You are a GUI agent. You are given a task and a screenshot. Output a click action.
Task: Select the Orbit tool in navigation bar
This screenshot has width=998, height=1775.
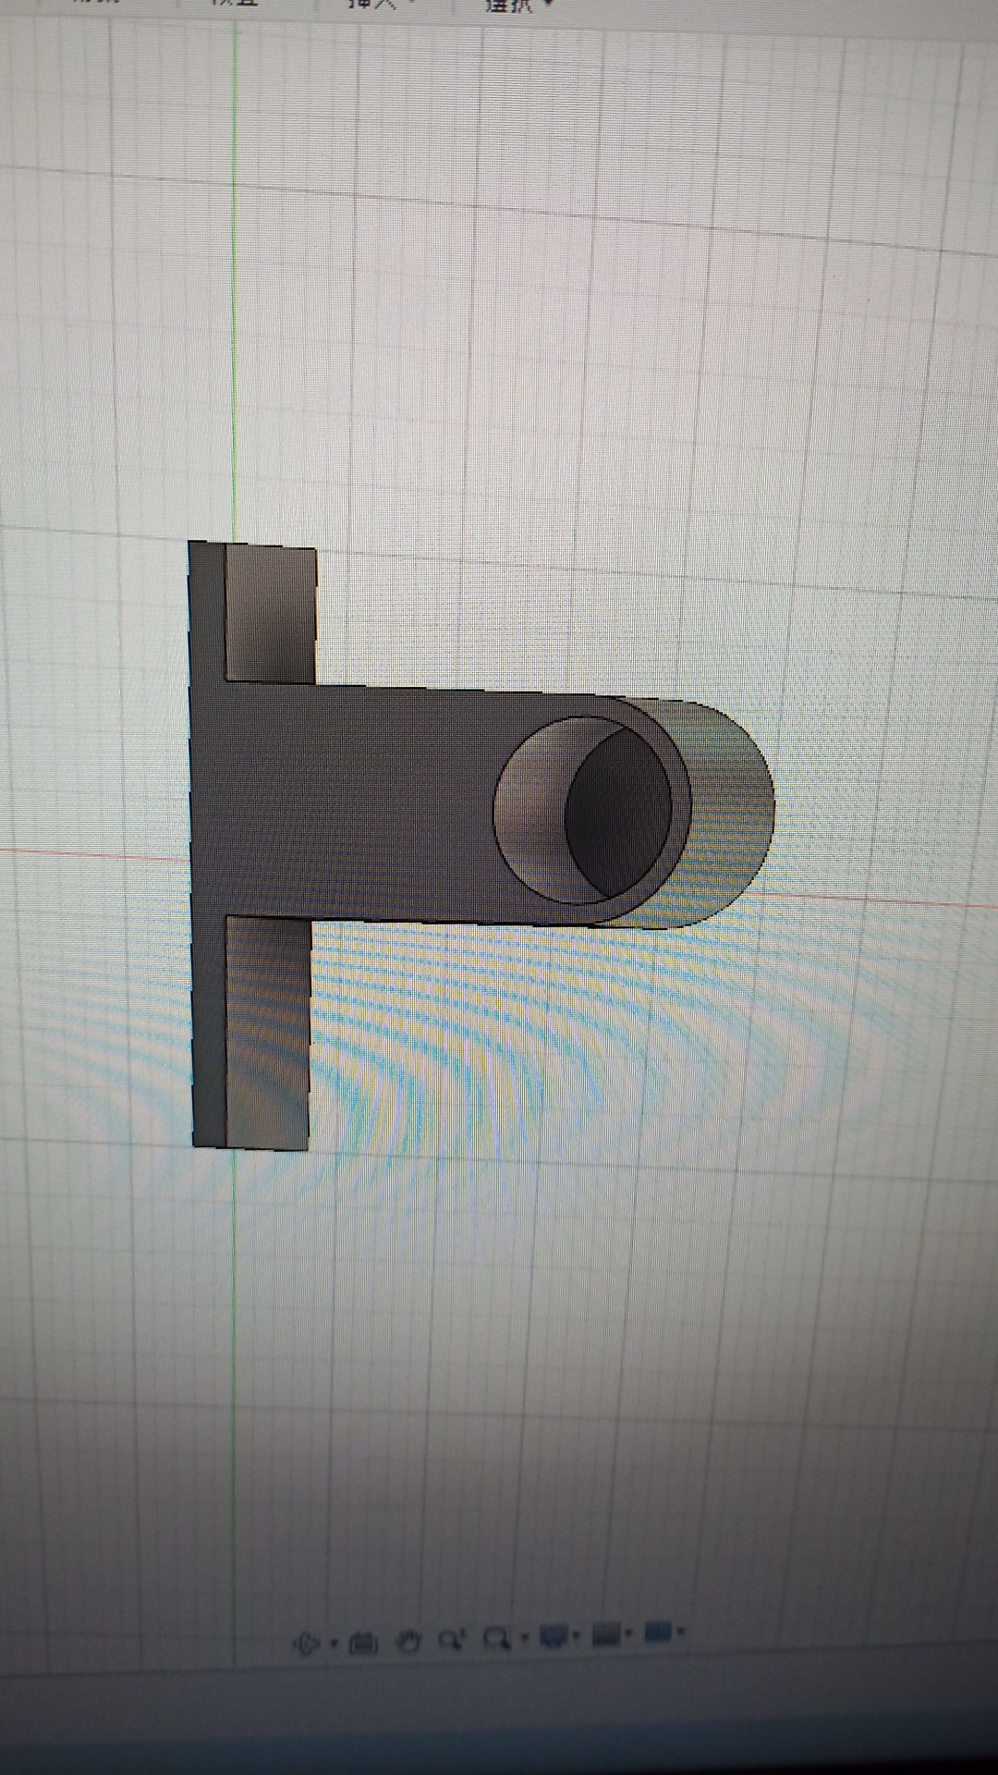306,1644
